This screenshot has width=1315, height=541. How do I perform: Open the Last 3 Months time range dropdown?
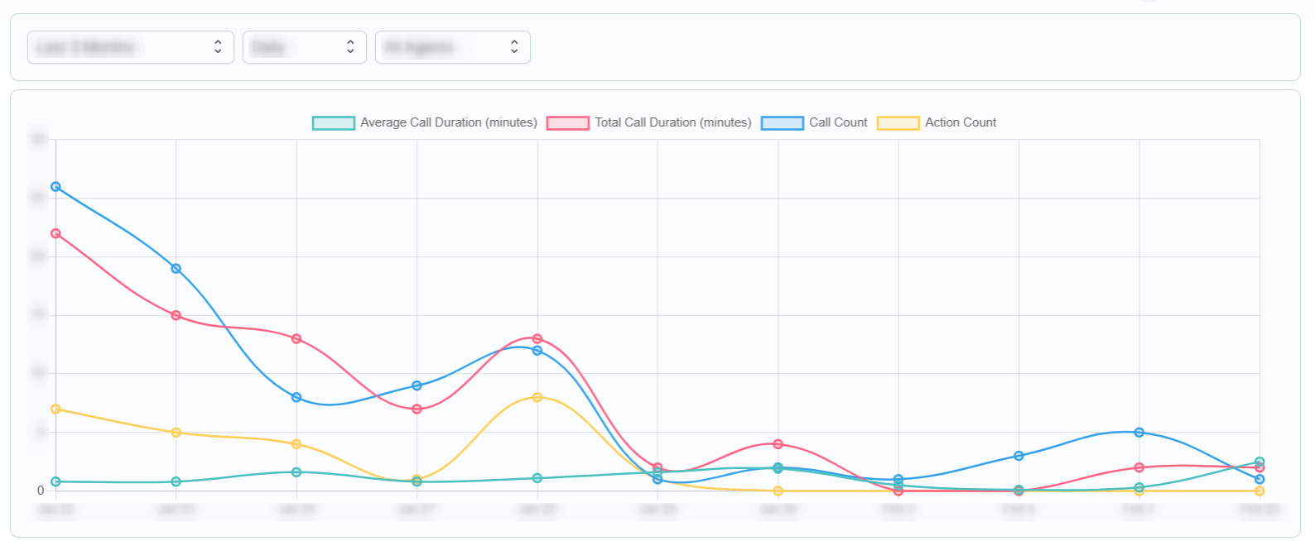[x=130, y=47]
